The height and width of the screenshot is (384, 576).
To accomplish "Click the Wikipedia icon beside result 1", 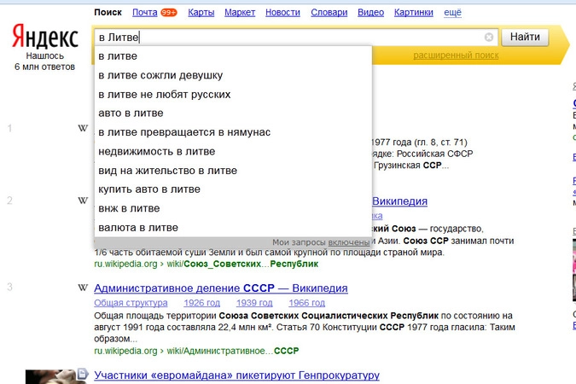I will click(x=83, y=128).
